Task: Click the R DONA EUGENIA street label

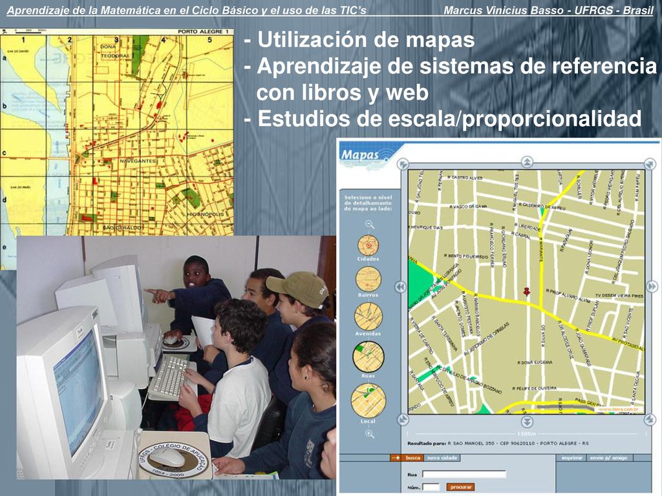Action: point(535,362)
